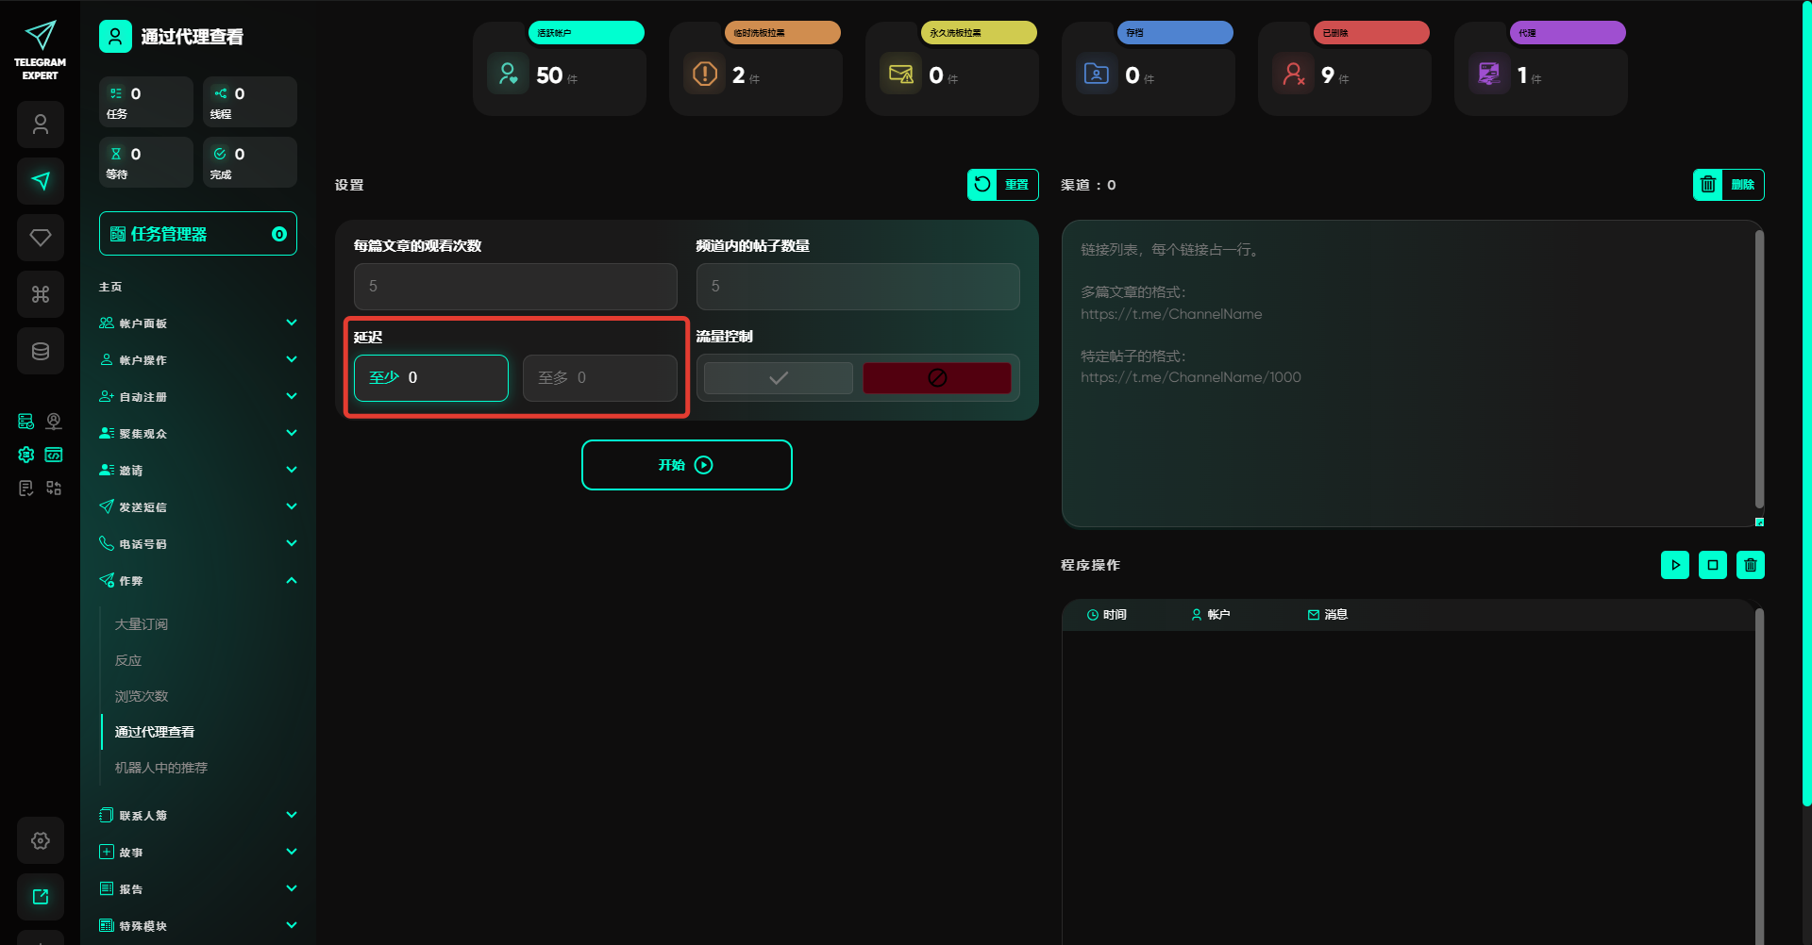Click the command symbol sidebar icon
Viewport: 1812px width, 945px height.
coord(41,294)
